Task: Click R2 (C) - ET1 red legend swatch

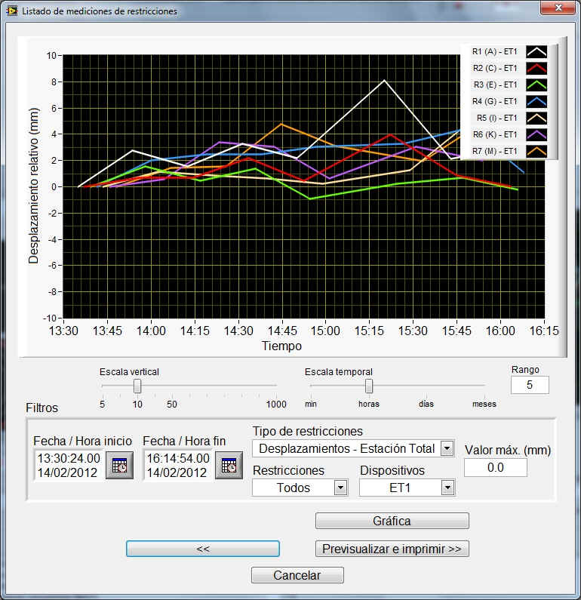Action: point(536,68)
